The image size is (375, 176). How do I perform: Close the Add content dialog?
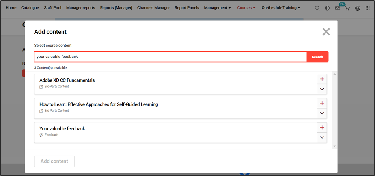coord(326,32)
